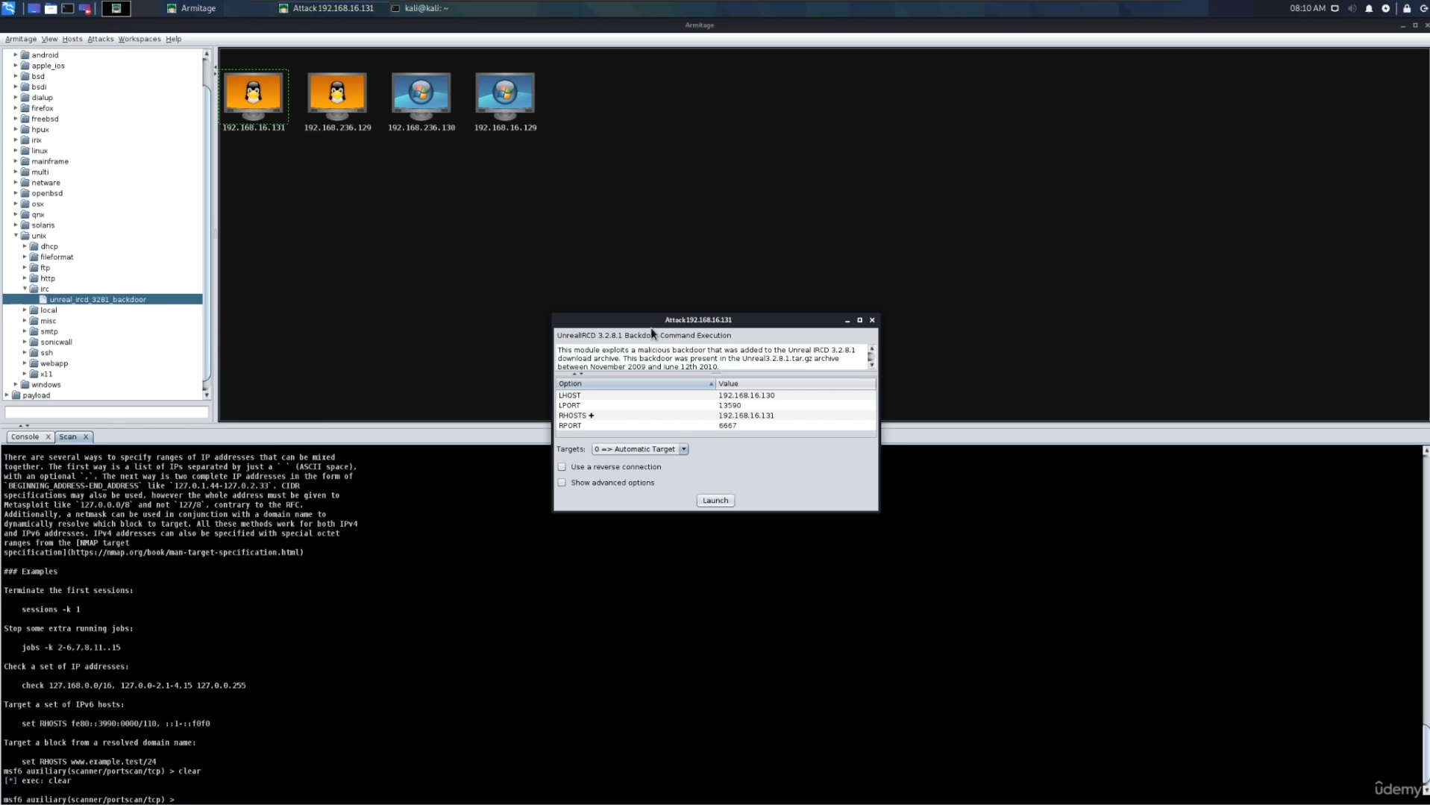
Task: Expand the linux exploit folder
Action: (16, 151)
